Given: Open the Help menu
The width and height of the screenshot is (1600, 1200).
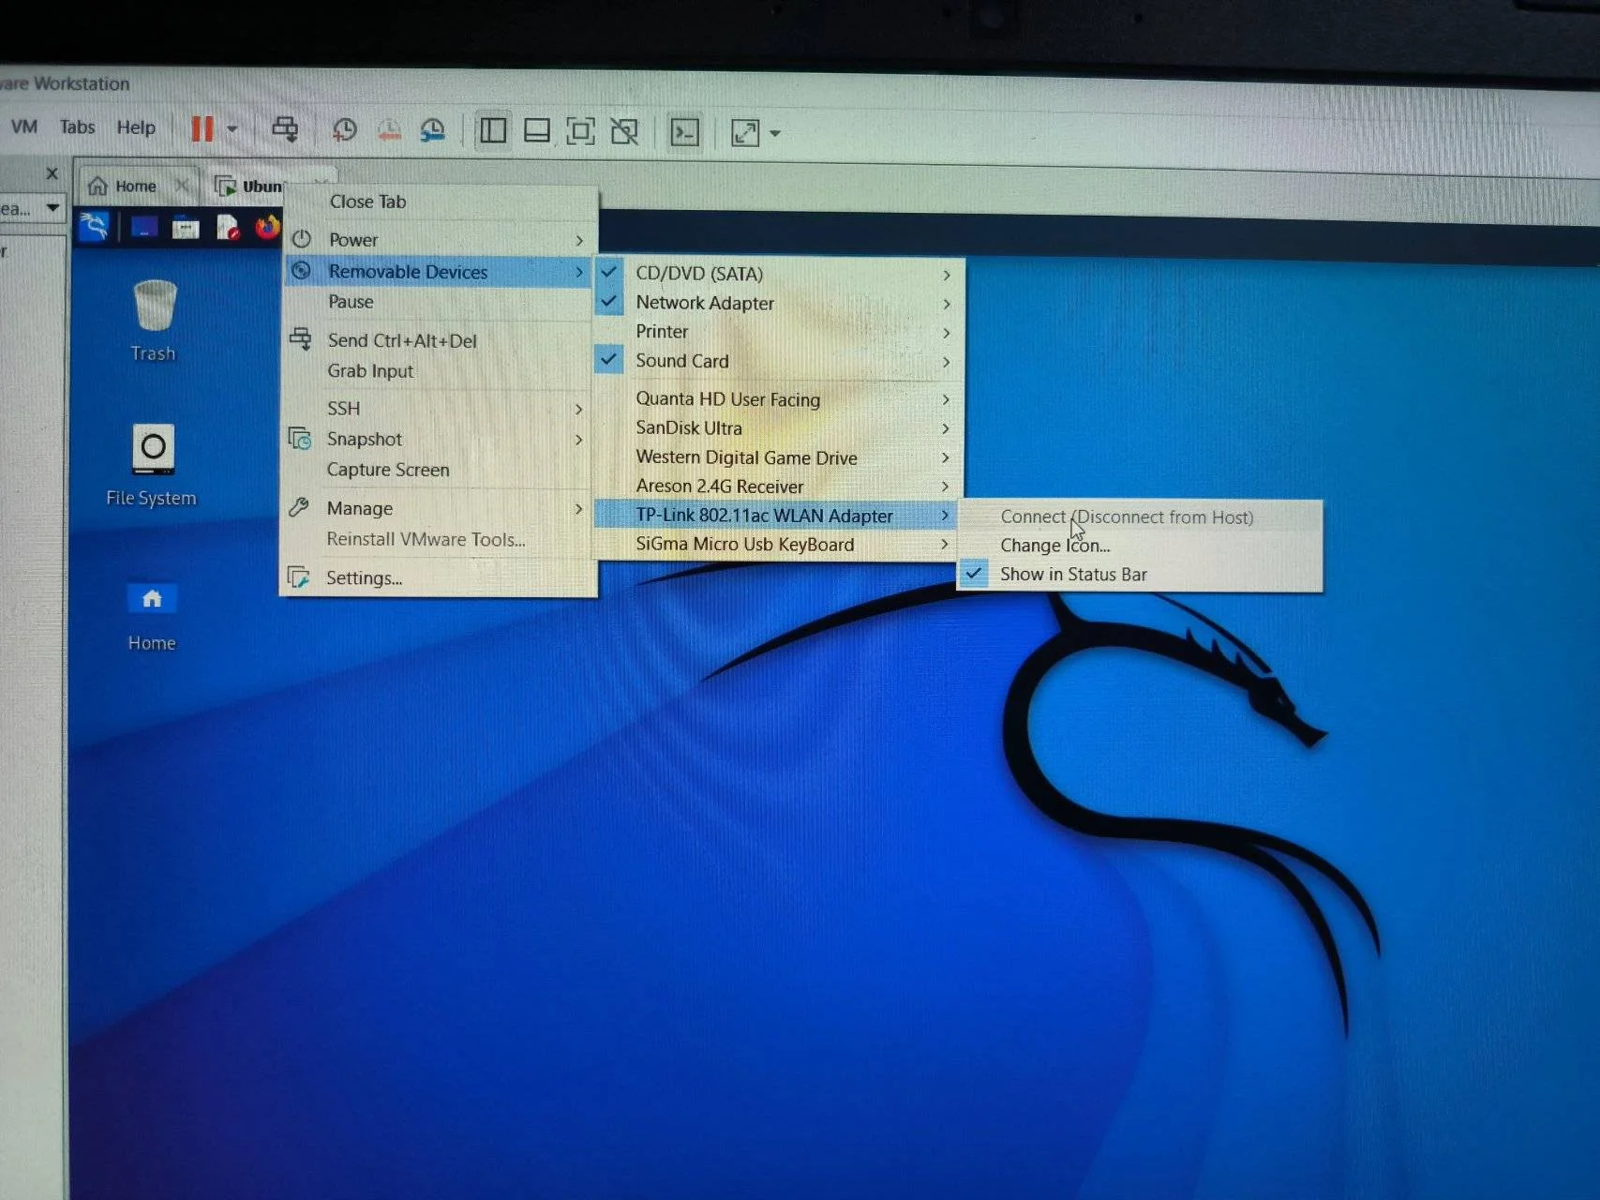Looking at the screenshot, I should point(136,127).
